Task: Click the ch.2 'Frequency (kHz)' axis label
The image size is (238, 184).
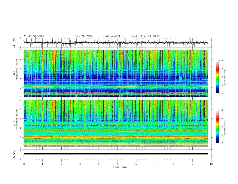Action: [x=17, y=120]
